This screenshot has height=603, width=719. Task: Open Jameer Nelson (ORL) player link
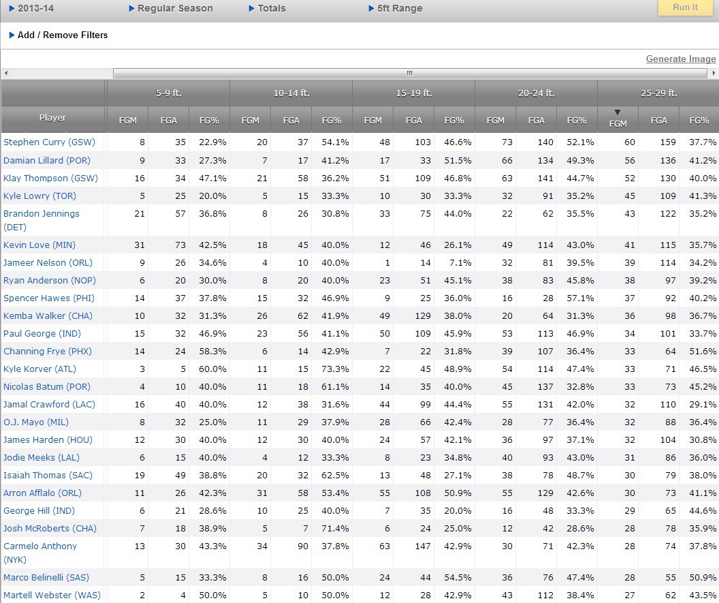(x=48, y=263)
